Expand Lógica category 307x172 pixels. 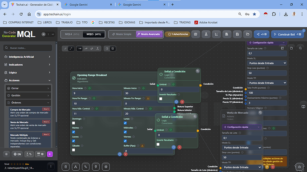point(28,72)
